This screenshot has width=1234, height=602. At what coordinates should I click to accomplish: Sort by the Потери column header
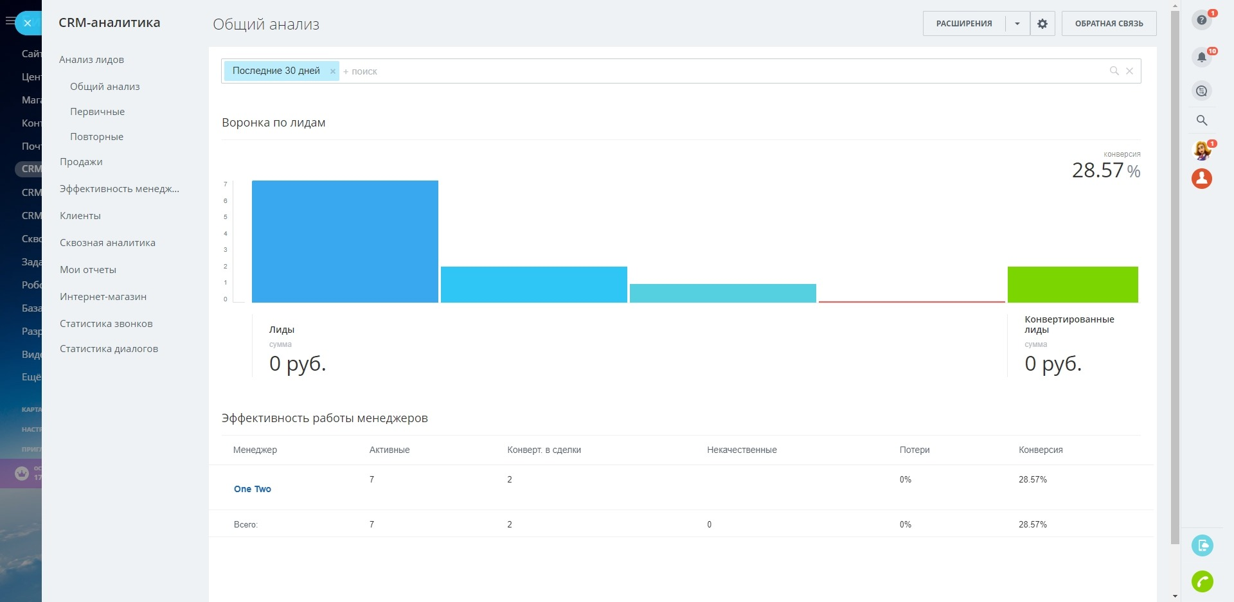[x=915, y=450]
